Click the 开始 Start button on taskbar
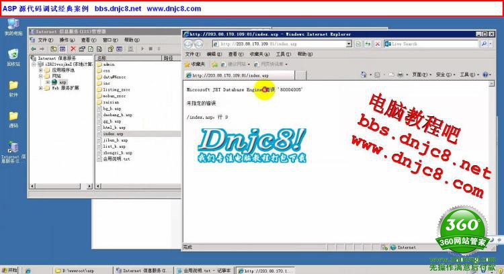The image size is (504, 274). pos(9,271)
